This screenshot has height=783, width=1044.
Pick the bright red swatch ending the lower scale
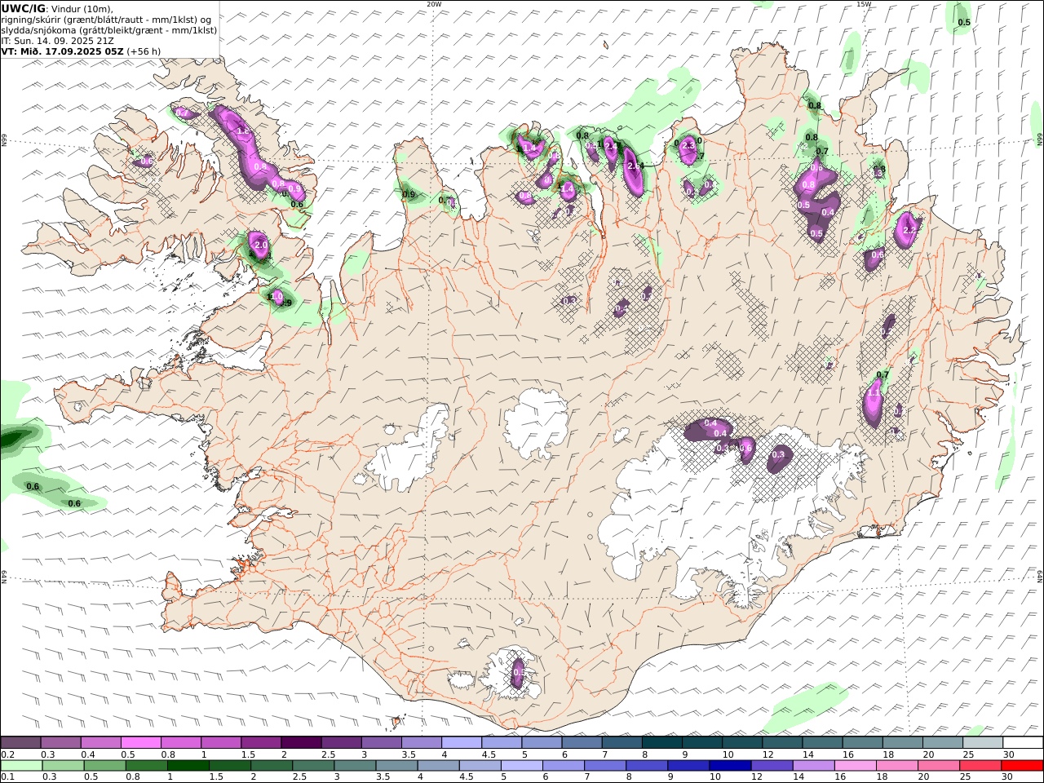pos(1023,766)
